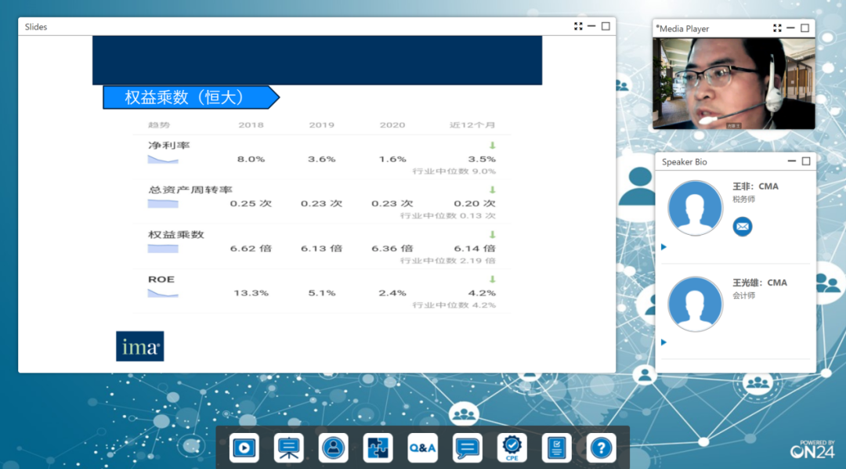Maximize the Media Player window
Viewport: 846px width, 469px height.
(805, 28)
